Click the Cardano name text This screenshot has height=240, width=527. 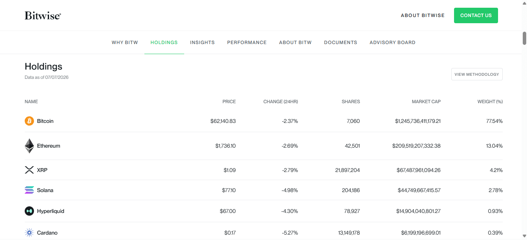point(47,233)
